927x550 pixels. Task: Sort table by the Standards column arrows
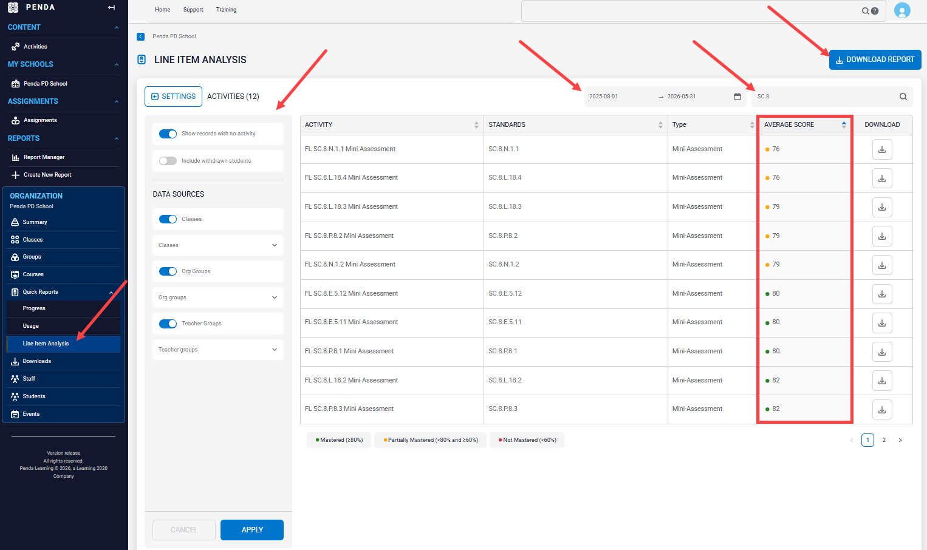[660, 125]
